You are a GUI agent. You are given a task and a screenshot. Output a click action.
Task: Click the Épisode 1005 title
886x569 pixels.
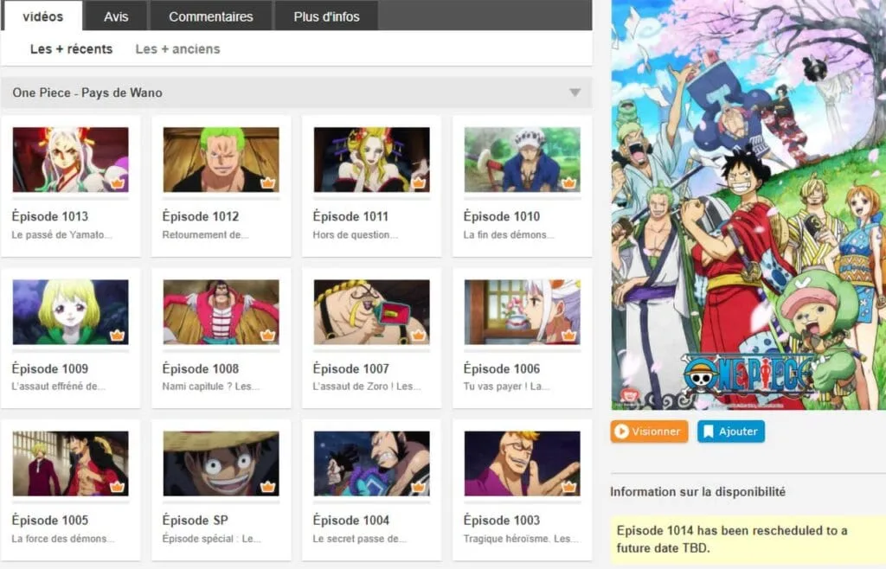click(49, 520)
